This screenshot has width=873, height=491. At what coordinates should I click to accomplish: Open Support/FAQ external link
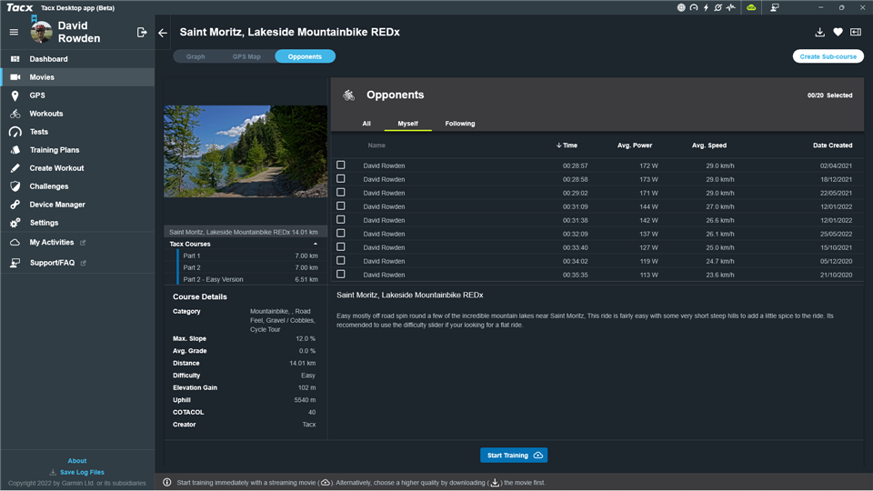coord(83,263)
